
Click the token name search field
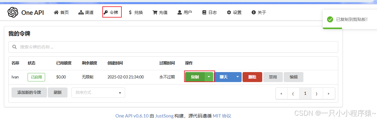coord(173,47)
